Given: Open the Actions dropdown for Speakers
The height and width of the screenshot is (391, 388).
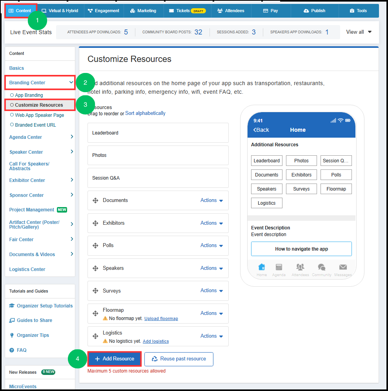Looking at the screenshot, I should [211, 268].
